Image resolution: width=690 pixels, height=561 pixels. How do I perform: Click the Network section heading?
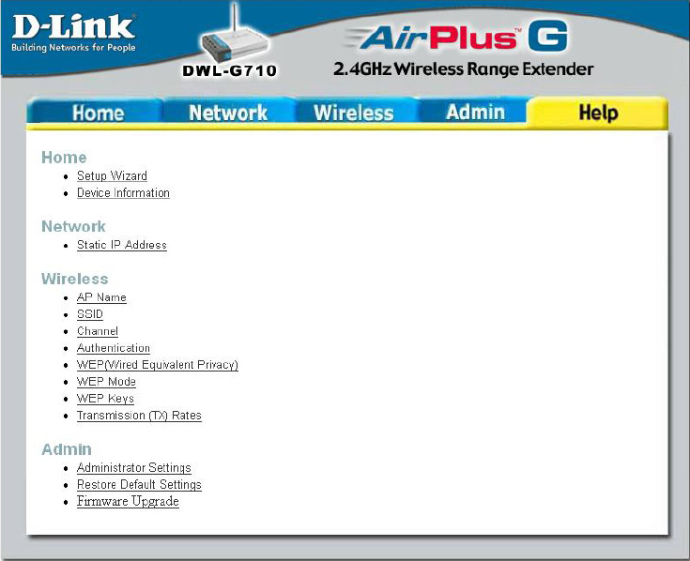pyautogui.click(x=73, y=226)
